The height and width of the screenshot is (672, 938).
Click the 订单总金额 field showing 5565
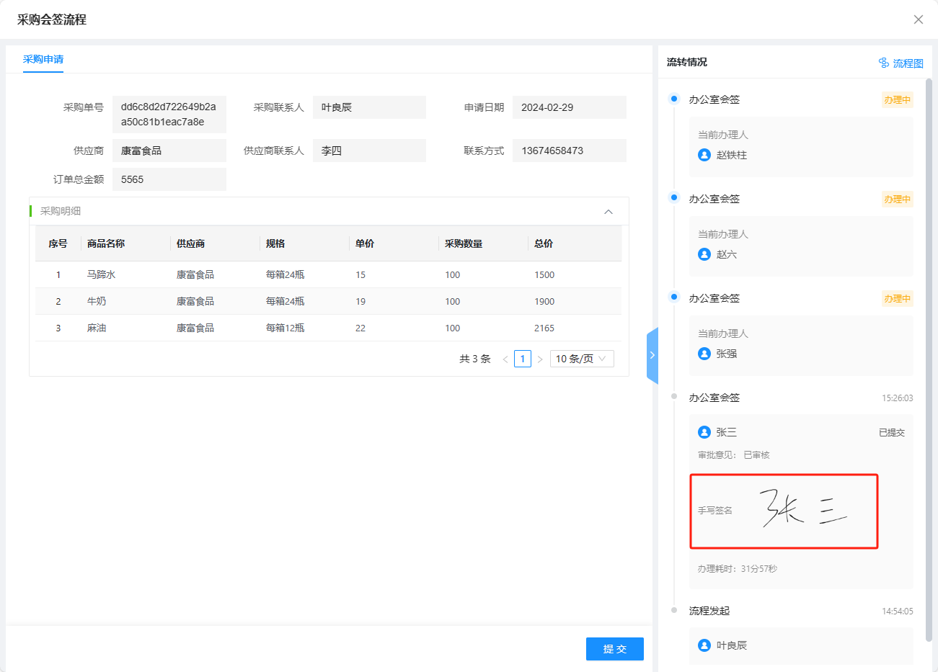click(169, 179)
